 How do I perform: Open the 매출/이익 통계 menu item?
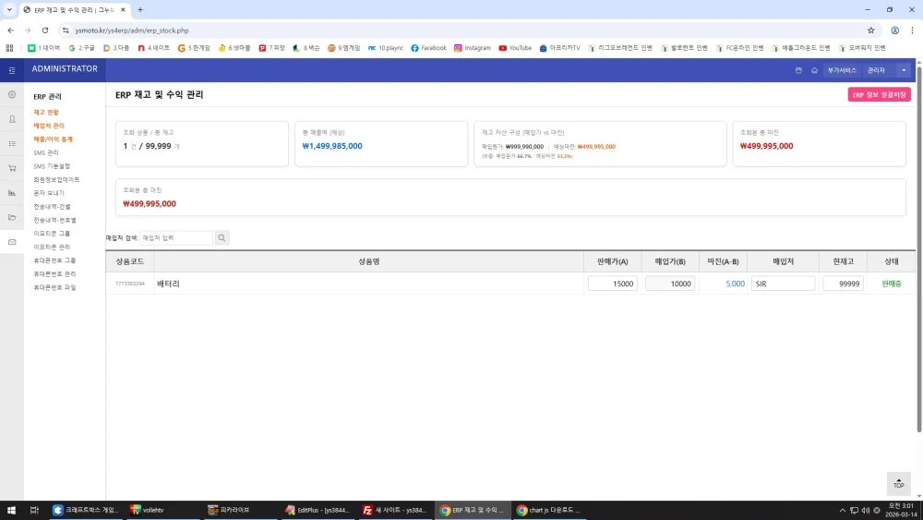coord(53,139)
